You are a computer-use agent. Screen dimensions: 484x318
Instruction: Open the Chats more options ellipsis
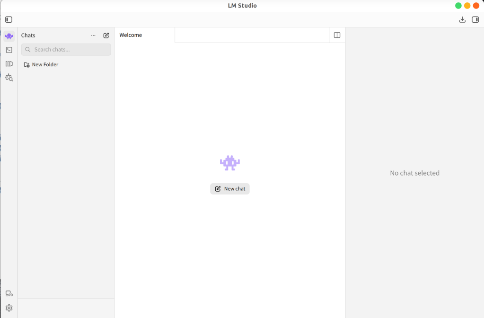(x=93, y=35)
